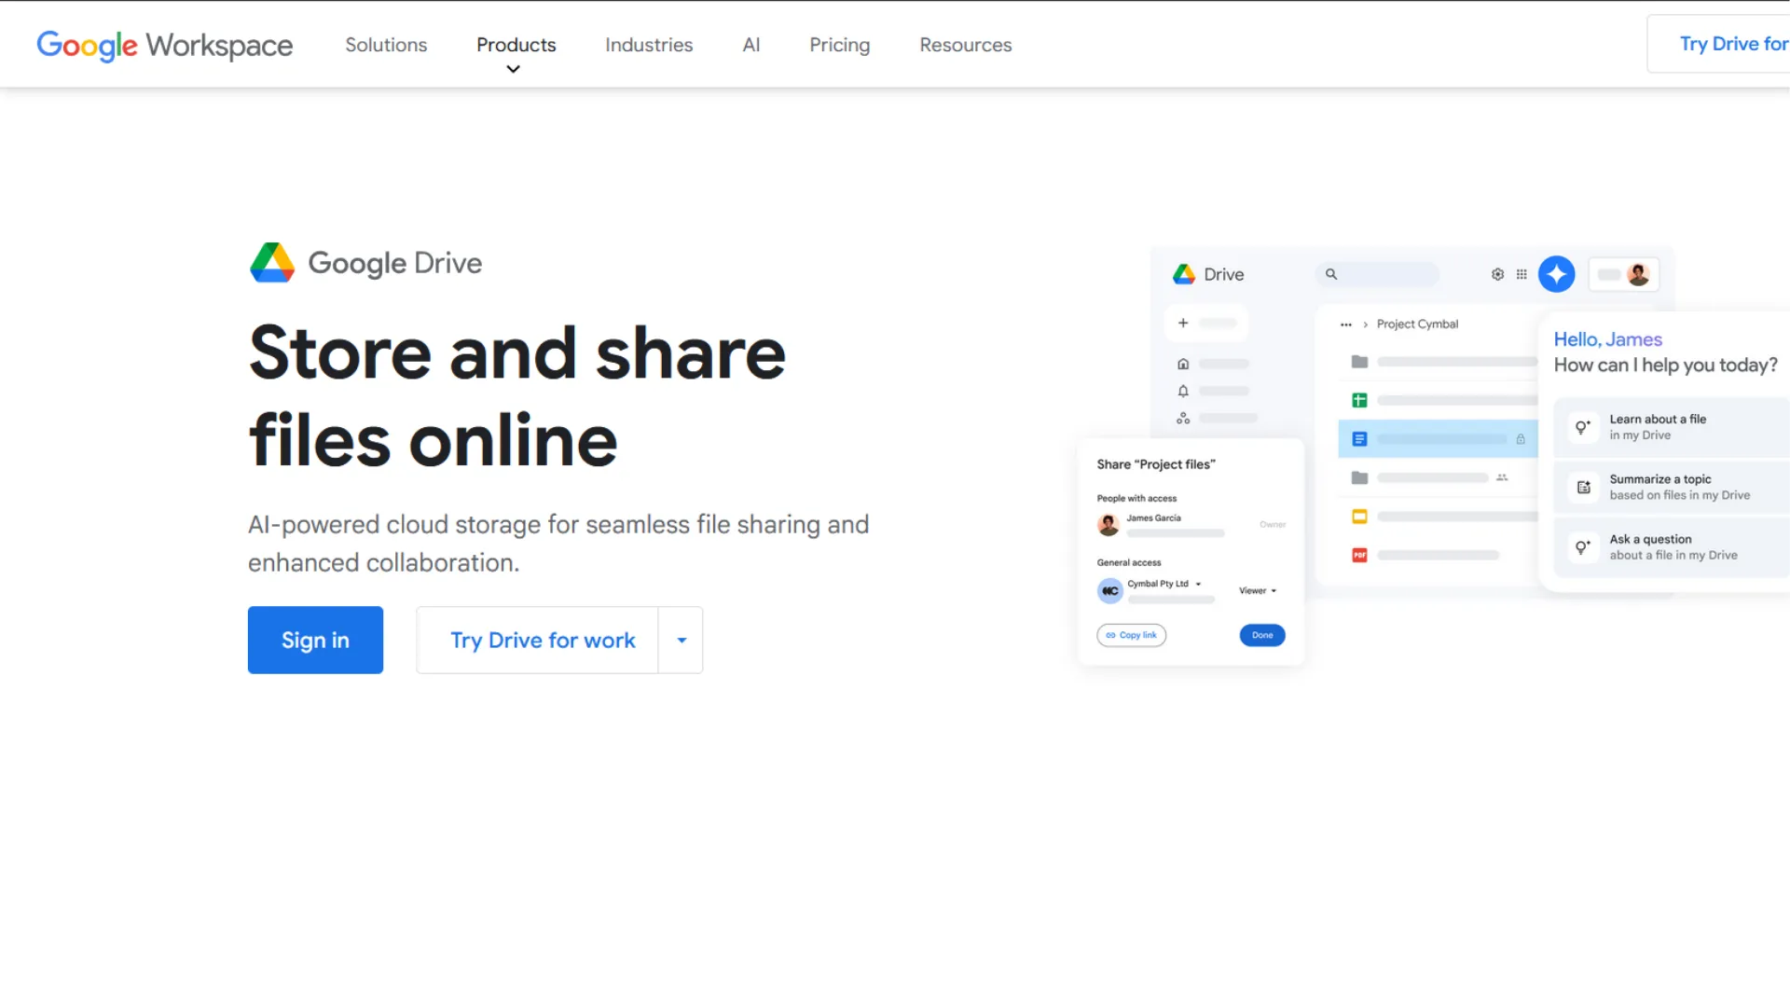
Task: Open the Products menu
Action: (516, 44)
